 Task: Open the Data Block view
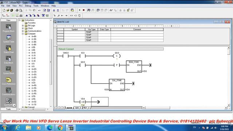[x=8, y=60]
